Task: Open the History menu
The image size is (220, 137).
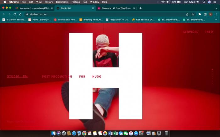Action: tap(49, 2)
